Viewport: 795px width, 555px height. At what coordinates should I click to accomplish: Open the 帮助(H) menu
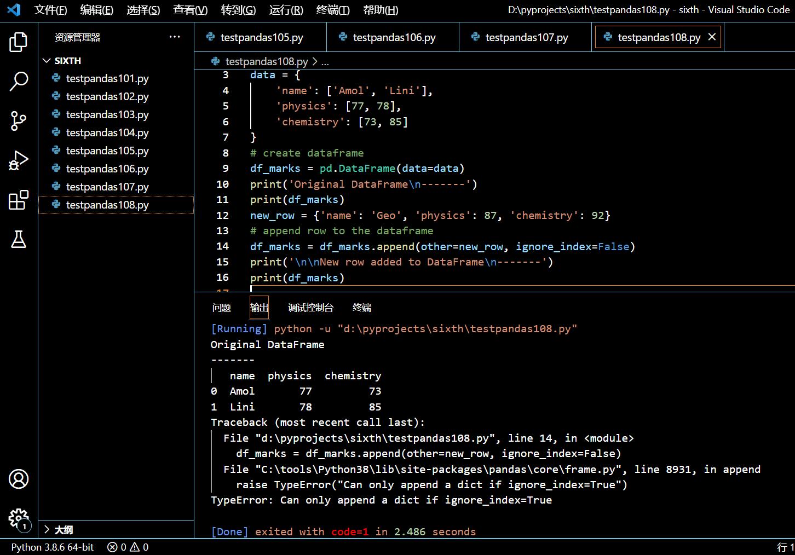point(381,10)
